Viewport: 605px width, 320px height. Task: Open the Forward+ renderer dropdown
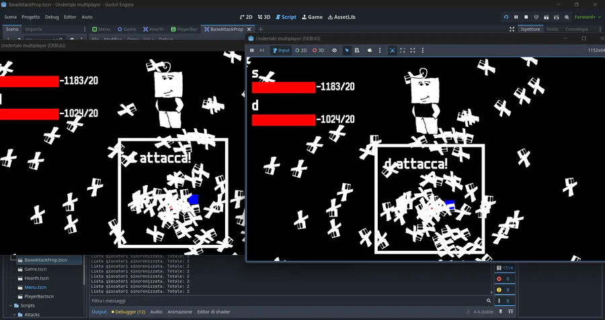point(588,17)
